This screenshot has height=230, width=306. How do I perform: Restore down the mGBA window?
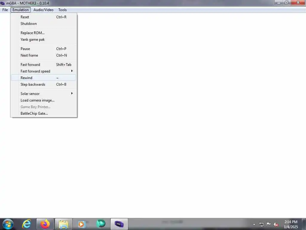pos(287,2)
